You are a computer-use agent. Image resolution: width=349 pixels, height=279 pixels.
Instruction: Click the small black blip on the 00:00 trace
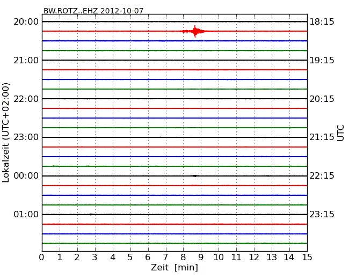click(195, 176)
